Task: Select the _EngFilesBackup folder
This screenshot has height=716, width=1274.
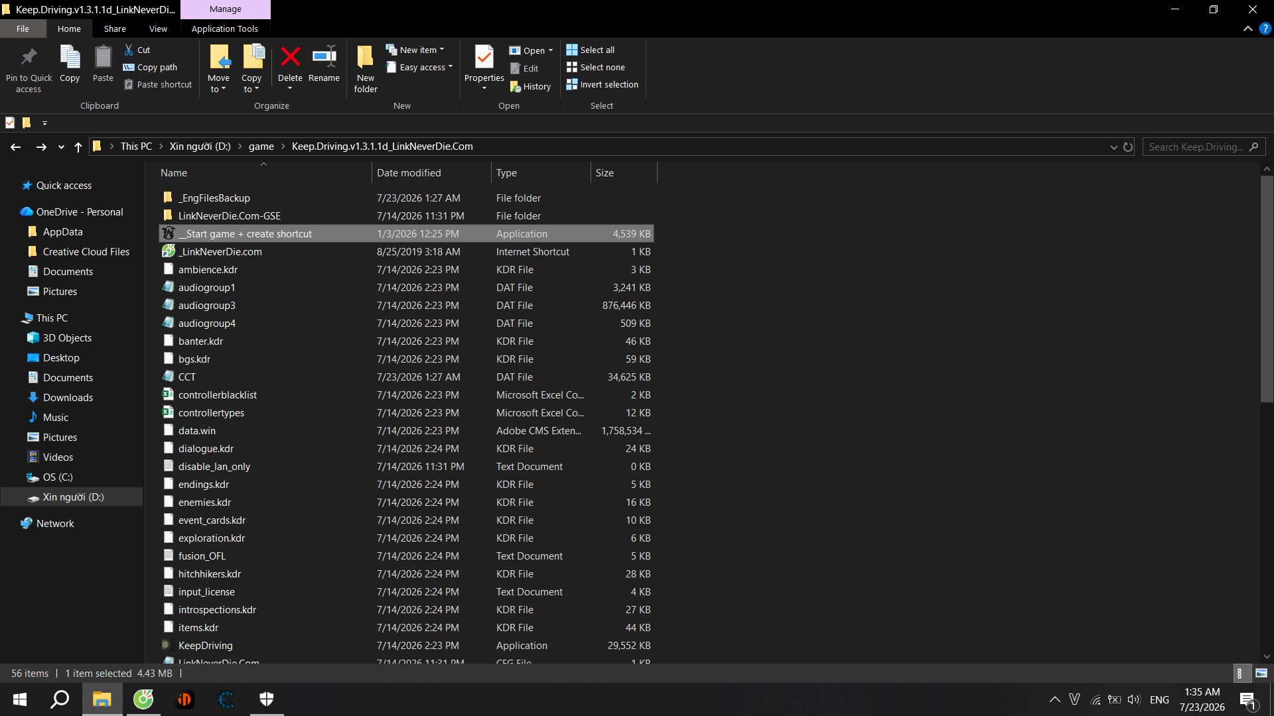Action: (x=406, y=198)
